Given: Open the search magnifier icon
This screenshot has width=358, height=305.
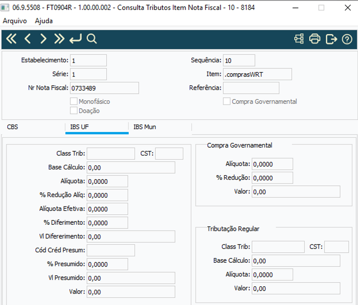Looking at the screenshot, I should point(91,39).
